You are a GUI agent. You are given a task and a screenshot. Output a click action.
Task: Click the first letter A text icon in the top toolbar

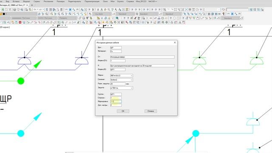(x=98, y=9)
